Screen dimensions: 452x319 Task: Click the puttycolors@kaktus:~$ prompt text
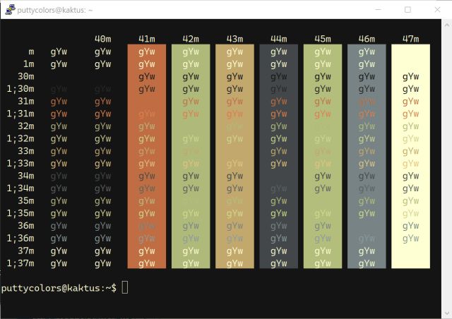tap(58, 288)
